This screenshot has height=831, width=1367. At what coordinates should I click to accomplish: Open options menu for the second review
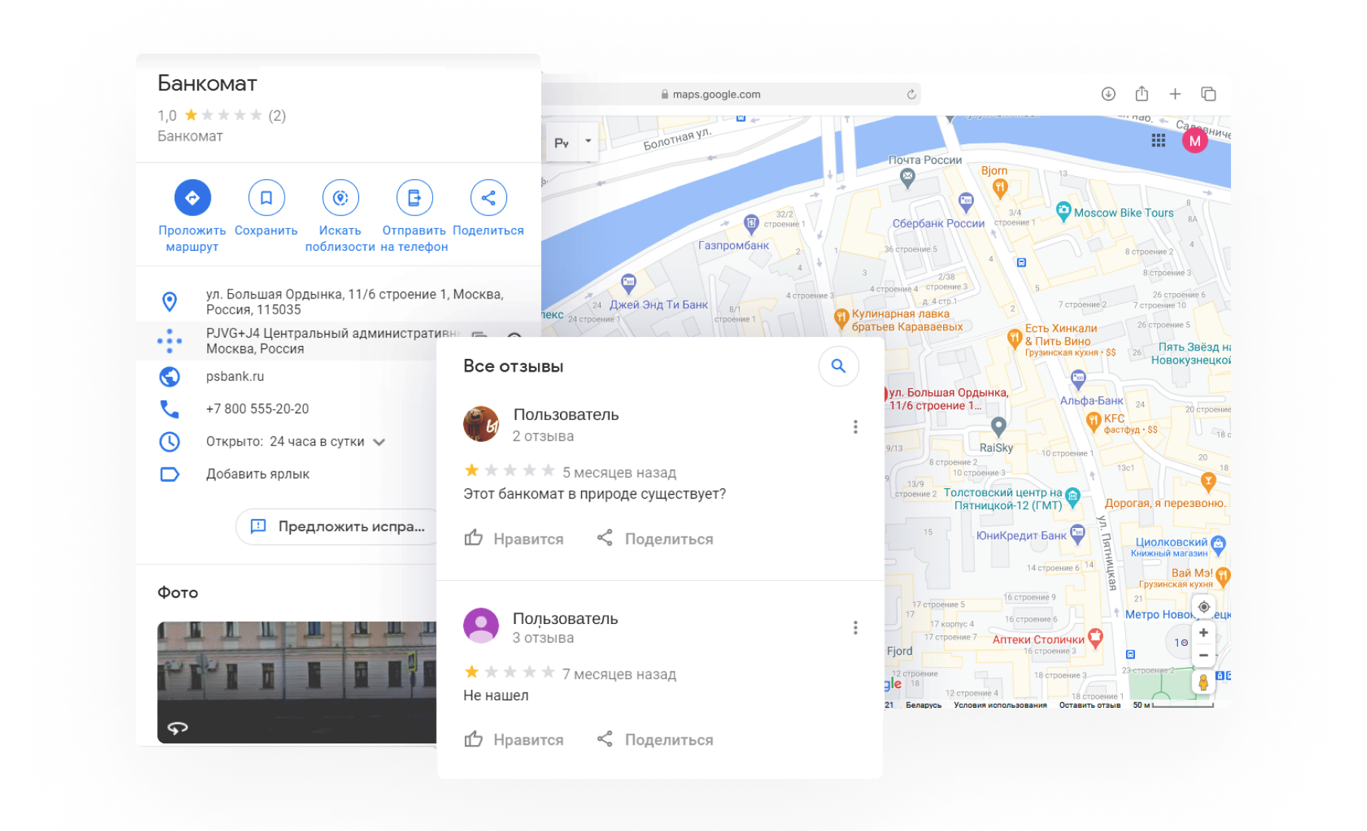click(855, 628)
